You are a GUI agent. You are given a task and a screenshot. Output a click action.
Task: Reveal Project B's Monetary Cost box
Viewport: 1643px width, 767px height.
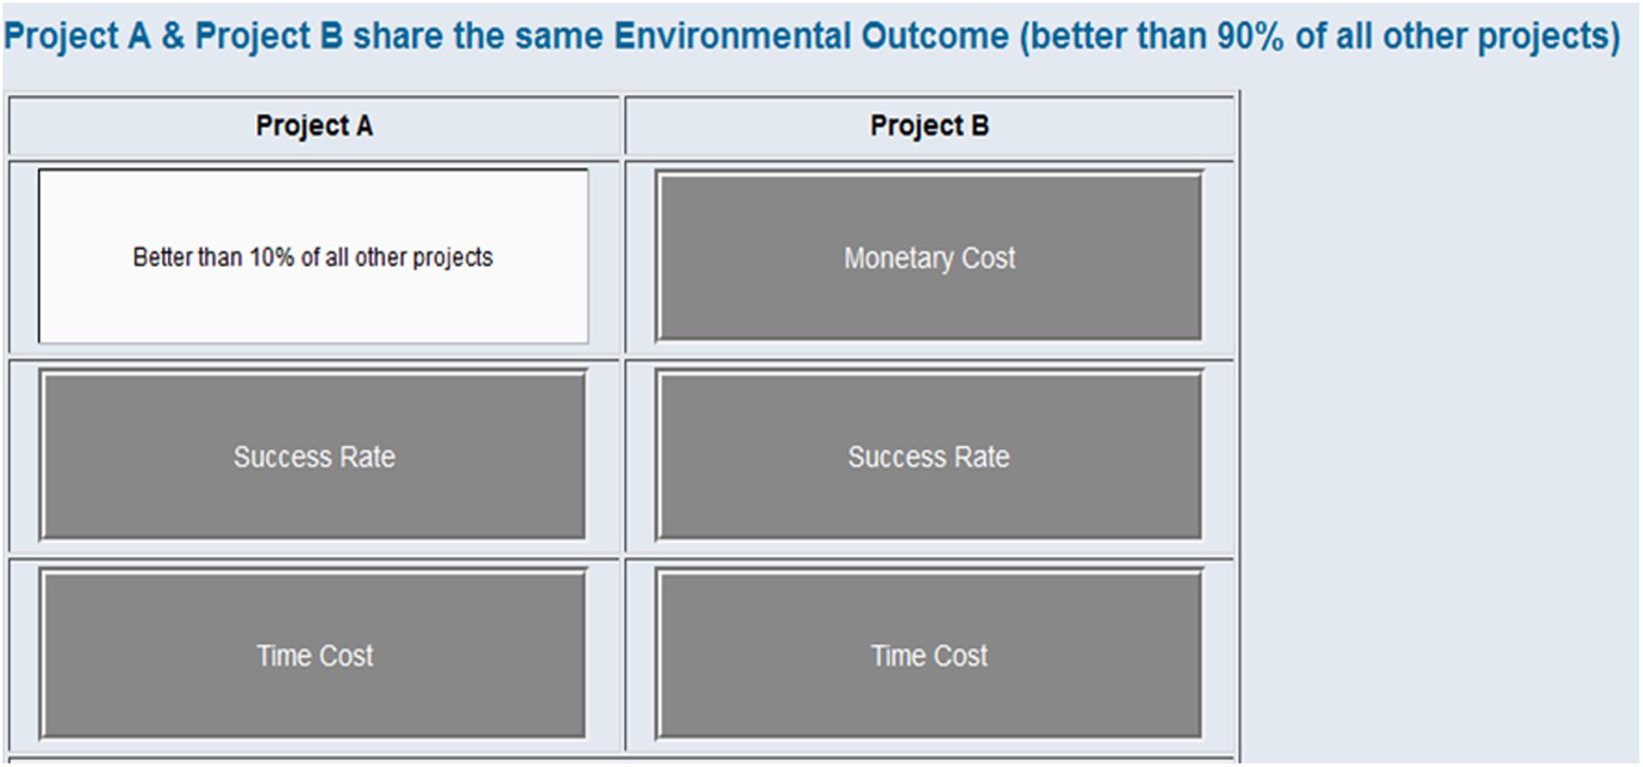coord(929,257)
